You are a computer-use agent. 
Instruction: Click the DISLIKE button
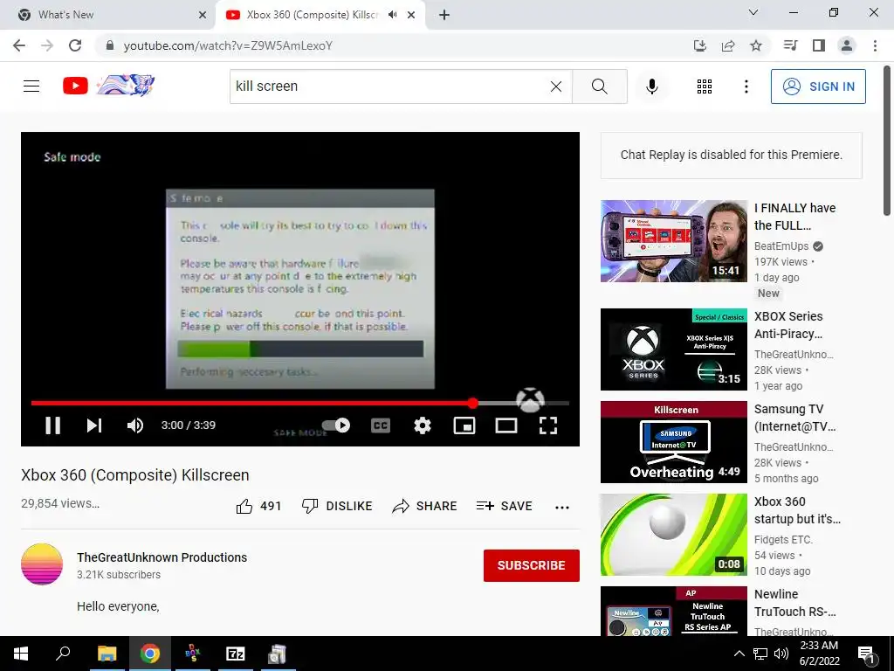[337, 506]
